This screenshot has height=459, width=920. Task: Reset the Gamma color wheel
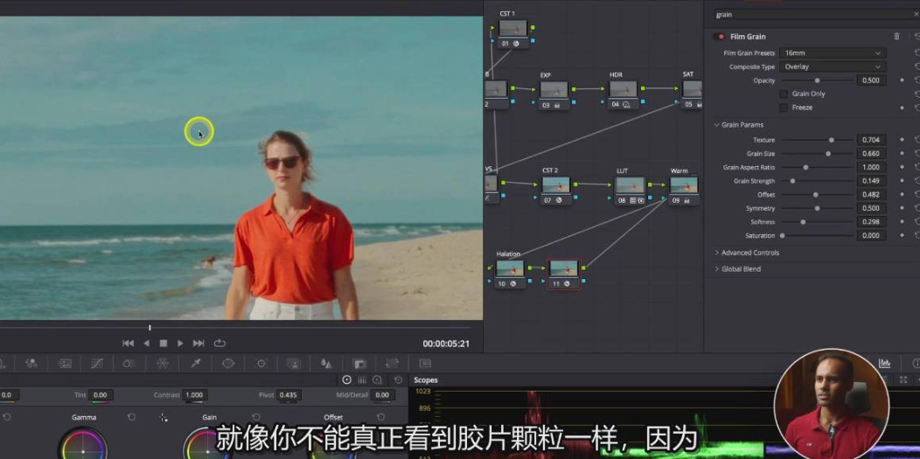coord(131,418)
